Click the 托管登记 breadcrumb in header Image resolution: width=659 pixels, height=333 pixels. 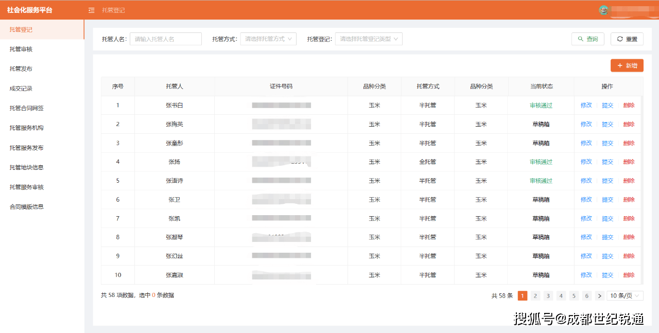(x=113, y=10)
